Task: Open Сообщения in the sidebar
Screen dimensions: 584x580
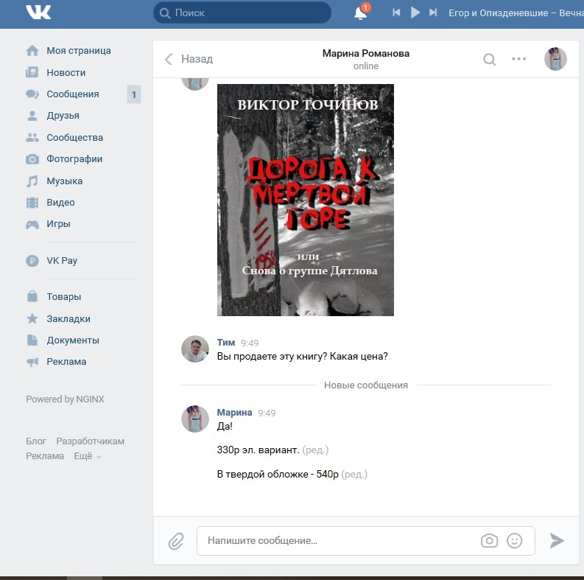Action: (72, 94)
